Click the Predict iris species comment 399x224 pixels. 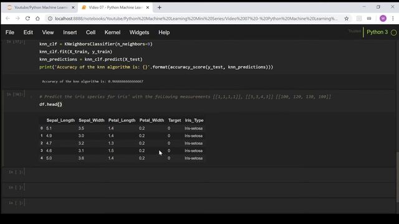185,97
